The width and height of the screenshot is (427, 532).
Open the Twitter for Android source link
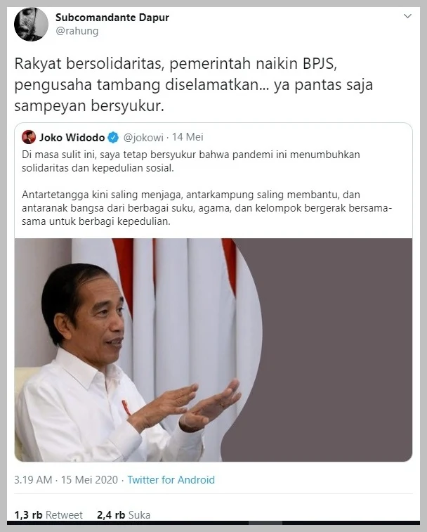[x=171, y=480]
